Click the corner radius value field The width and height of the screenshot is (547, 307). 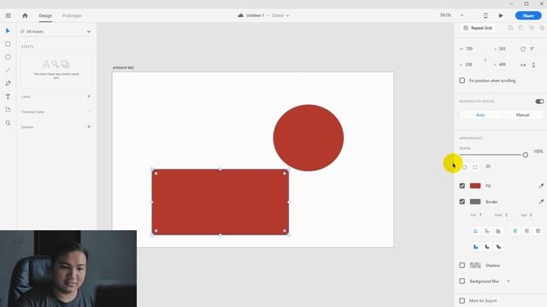click(492, 166)
